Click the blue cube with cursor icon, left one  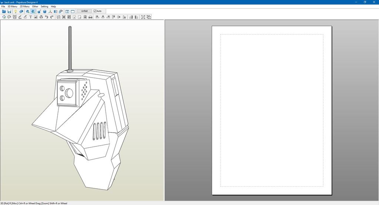point(27,11)
